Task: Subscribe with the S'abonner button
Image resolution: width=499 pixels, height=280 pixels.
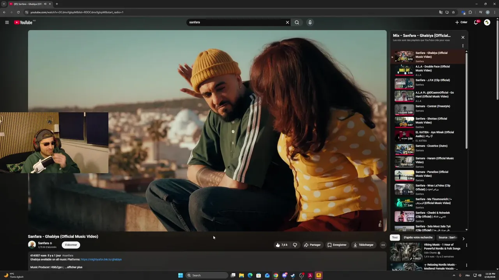Action: [x=71, y=245]
